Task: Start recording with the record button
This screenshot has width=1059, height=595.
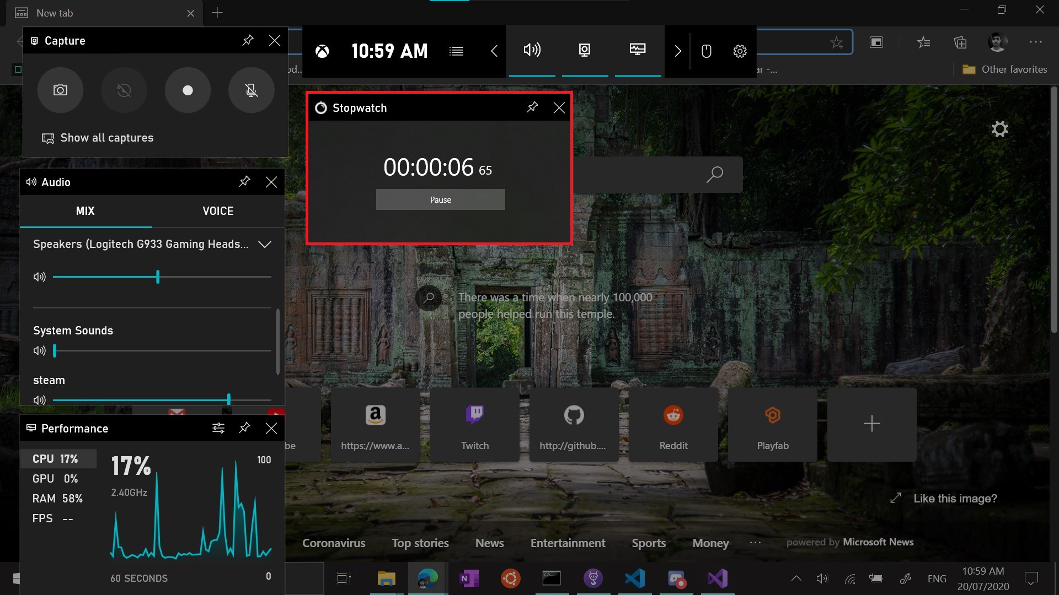Action: pyautogui.click(x=188, y=90)
